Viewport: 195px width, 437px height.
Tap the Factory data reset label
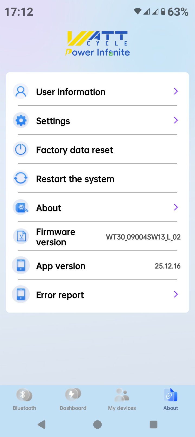click(x=74, y=150)
